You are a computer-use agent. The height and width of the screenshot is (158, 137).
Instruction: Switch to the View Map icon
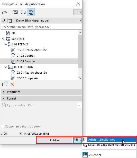point(15,12)
